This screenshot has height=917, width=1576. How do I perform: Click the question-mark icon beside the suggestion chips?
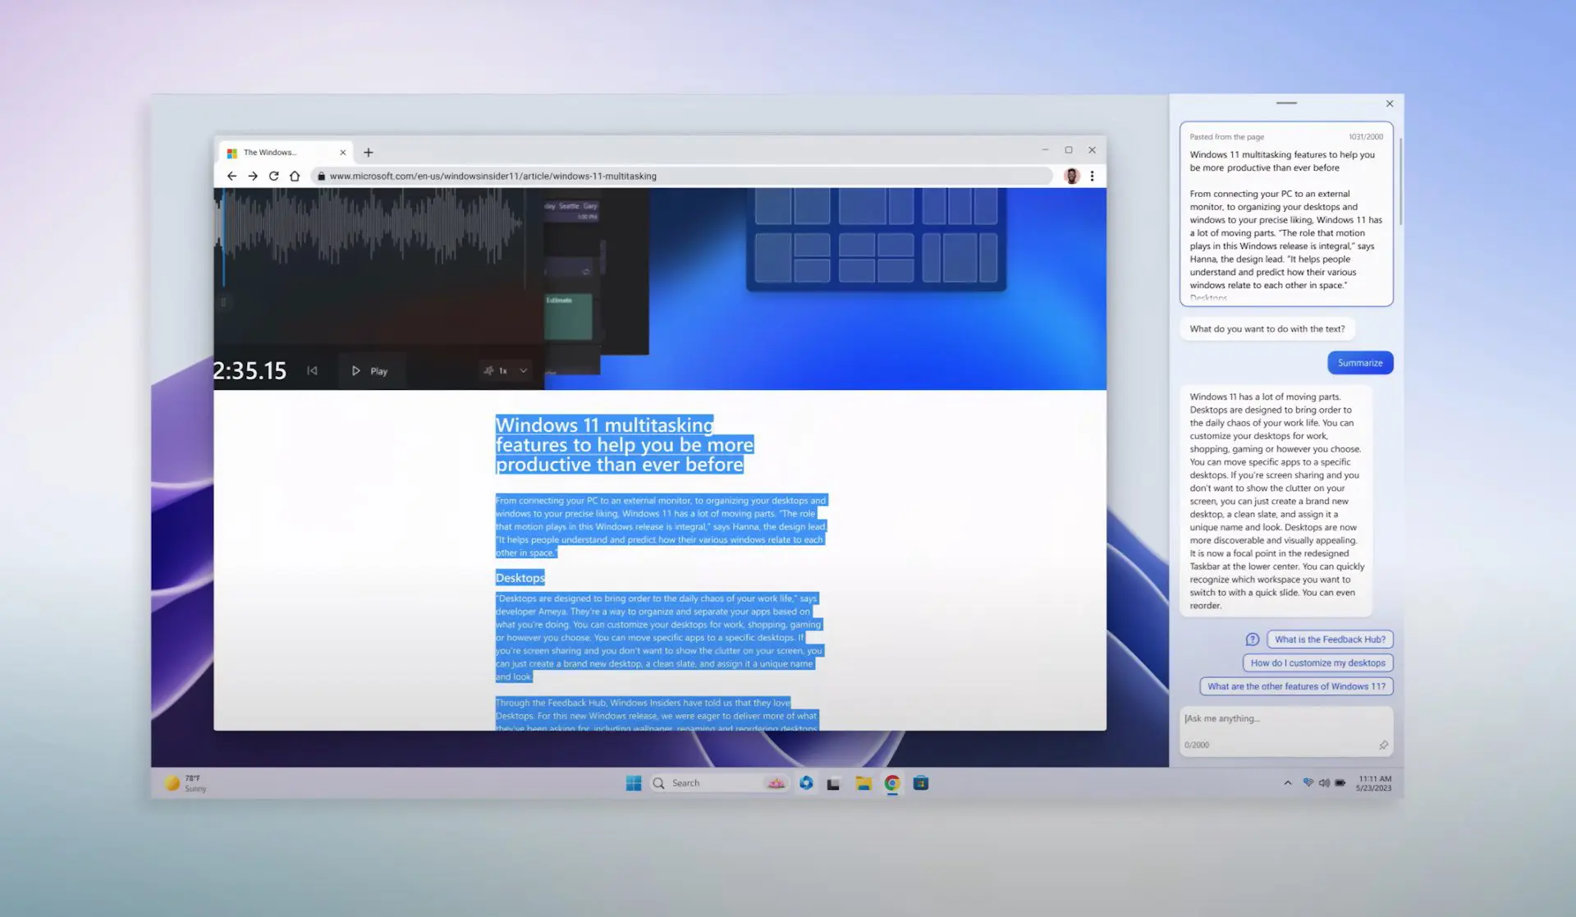coord(1253,639)
